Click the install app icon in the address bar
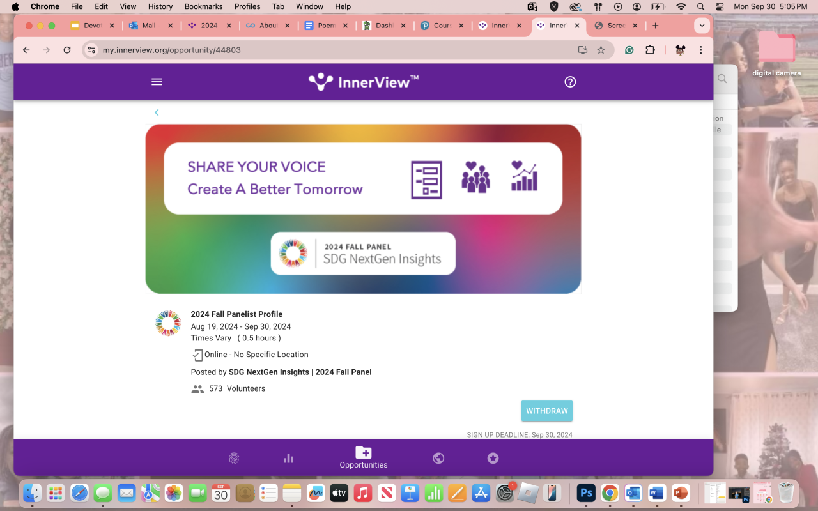Screen dimensions: 818x511 (x=582, y=50)
